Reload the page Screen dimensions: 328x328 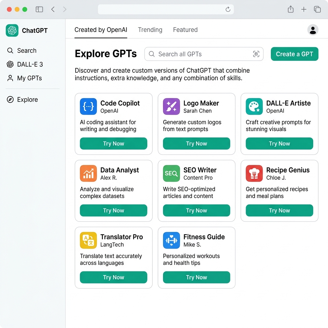click(228, 9)
